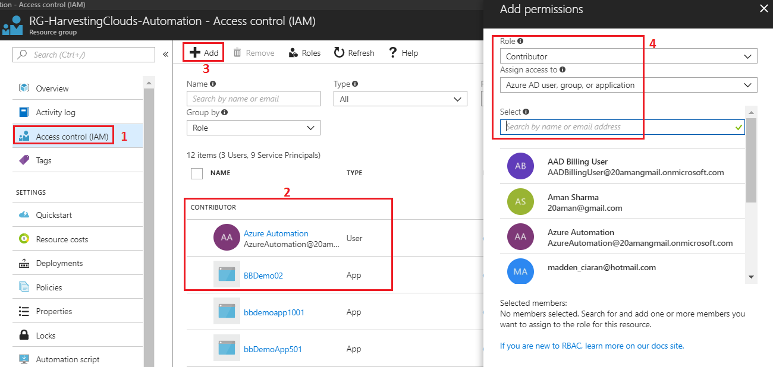Click the NAME column header
The image size is (773, 367).
click(x=220, y=173)
